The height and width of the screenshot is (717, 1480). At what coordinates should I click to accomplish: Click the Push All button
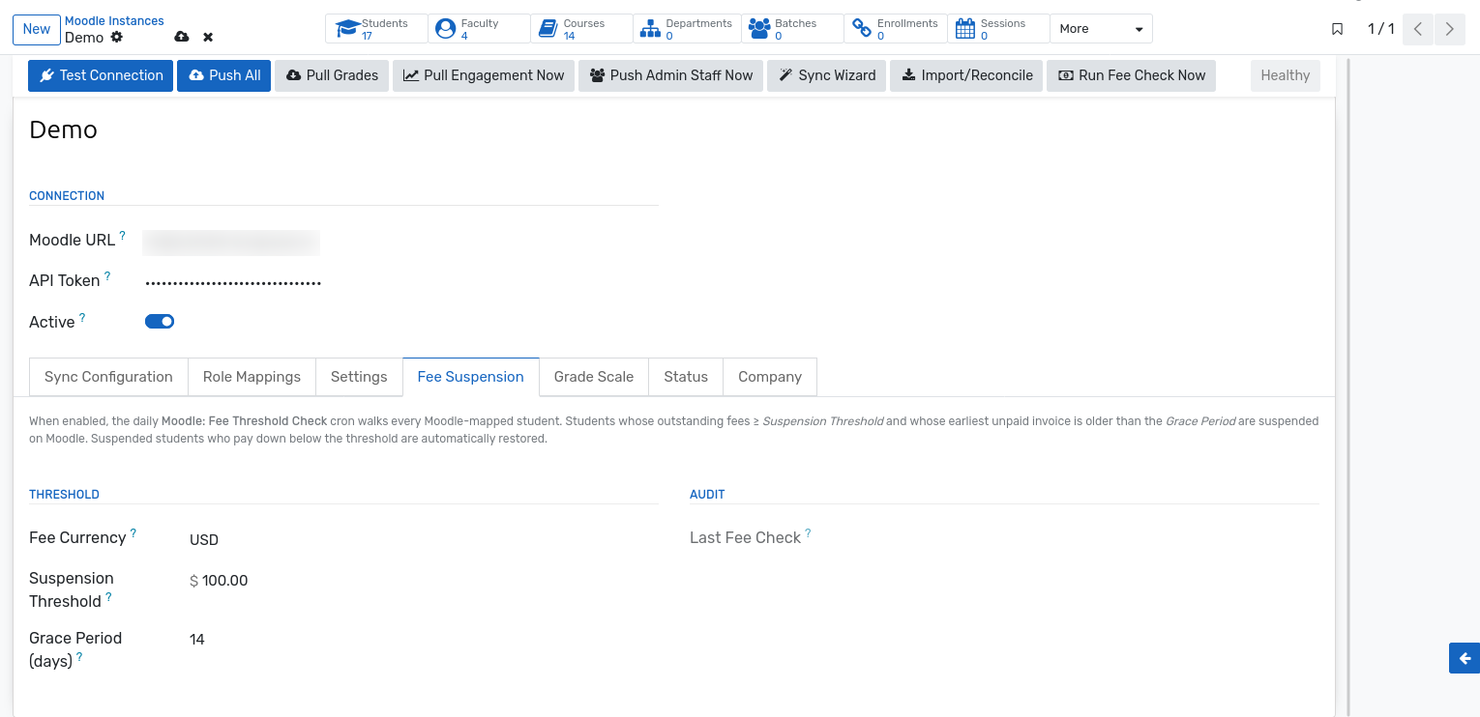(x=223, y=75)
